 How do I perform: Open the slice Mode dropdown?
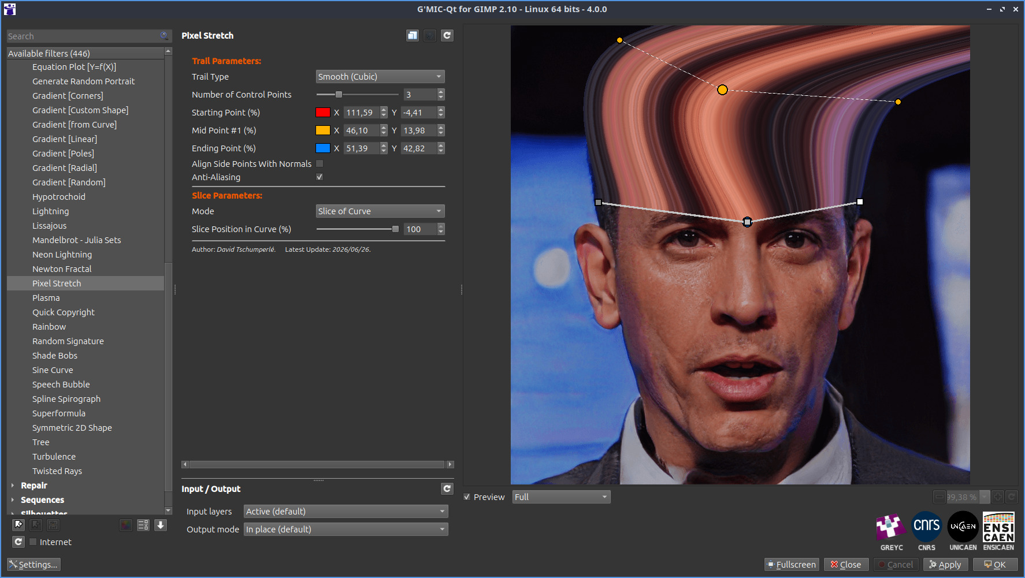click(380, 211)
